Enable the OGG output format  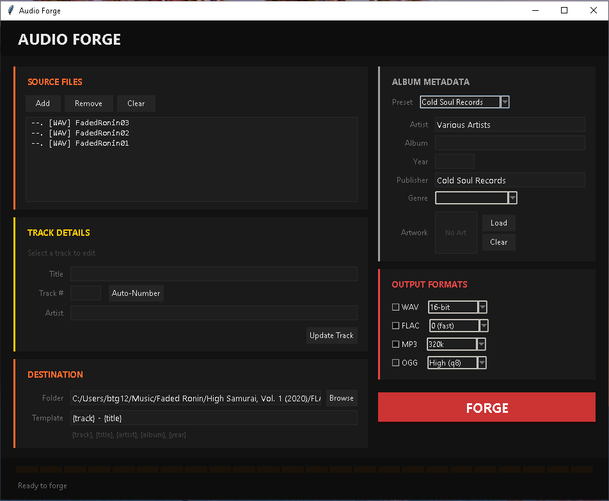tap(395, 362)
